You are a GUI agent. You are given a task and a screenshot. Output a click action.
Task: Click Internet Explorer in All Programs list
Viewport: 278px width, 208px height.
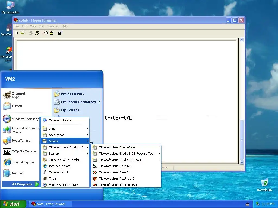click(65, 166)
